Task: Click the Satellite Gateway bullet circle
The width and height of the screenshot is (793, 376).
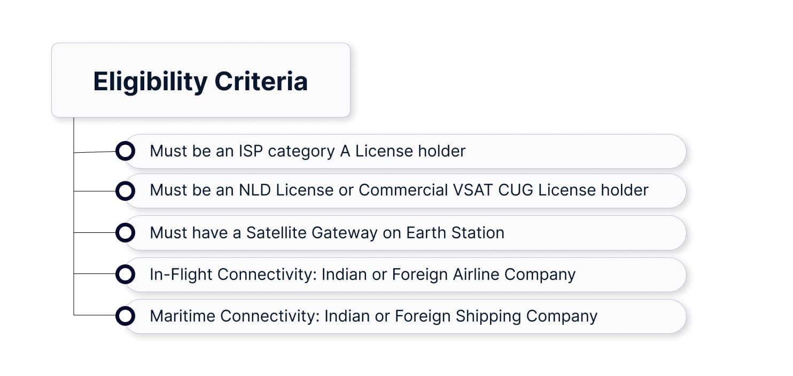Action: [x=125, y=233]
